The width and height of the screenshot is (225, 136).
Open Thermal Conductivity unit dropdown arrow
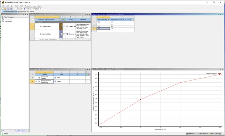click(133, 20)
